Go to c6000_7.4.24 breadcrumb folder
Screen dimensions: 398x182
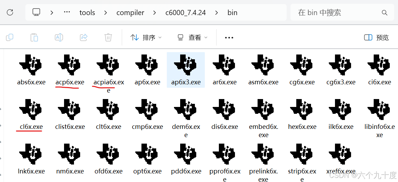(x=185, y=12)
